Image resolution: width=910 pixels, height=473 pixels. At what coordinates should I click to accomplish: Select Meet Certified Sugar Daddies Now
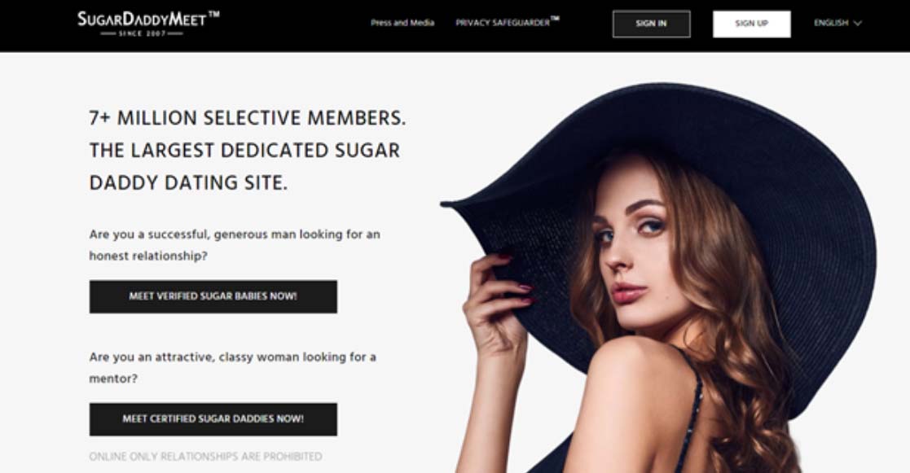pos(213,419)
